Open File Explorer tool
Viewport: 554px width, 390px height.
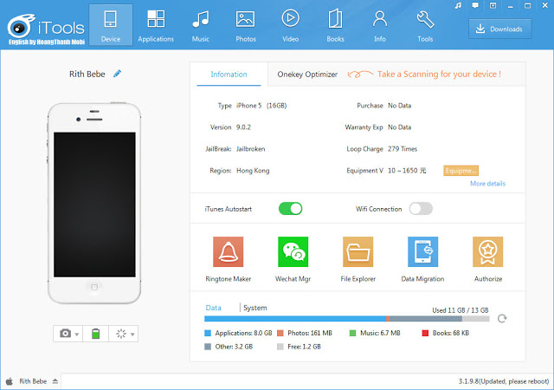point(358,259)
